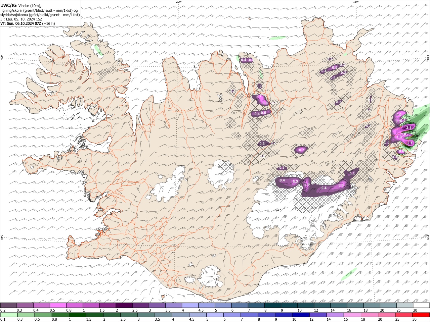Select the upper legend swatch between 1 and 1.5
This screenshot has width=430, height=322.
tap(91, 306)
